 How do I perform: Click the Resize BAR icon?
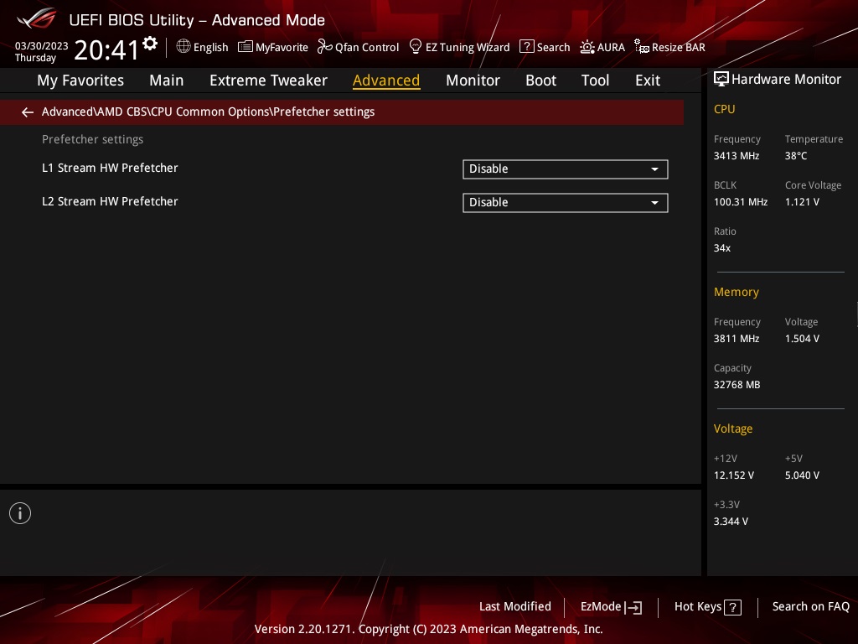tap(641, 47)
